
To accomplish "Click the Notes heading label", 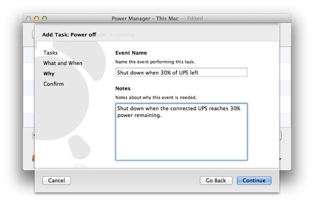I will coord(123,89).
